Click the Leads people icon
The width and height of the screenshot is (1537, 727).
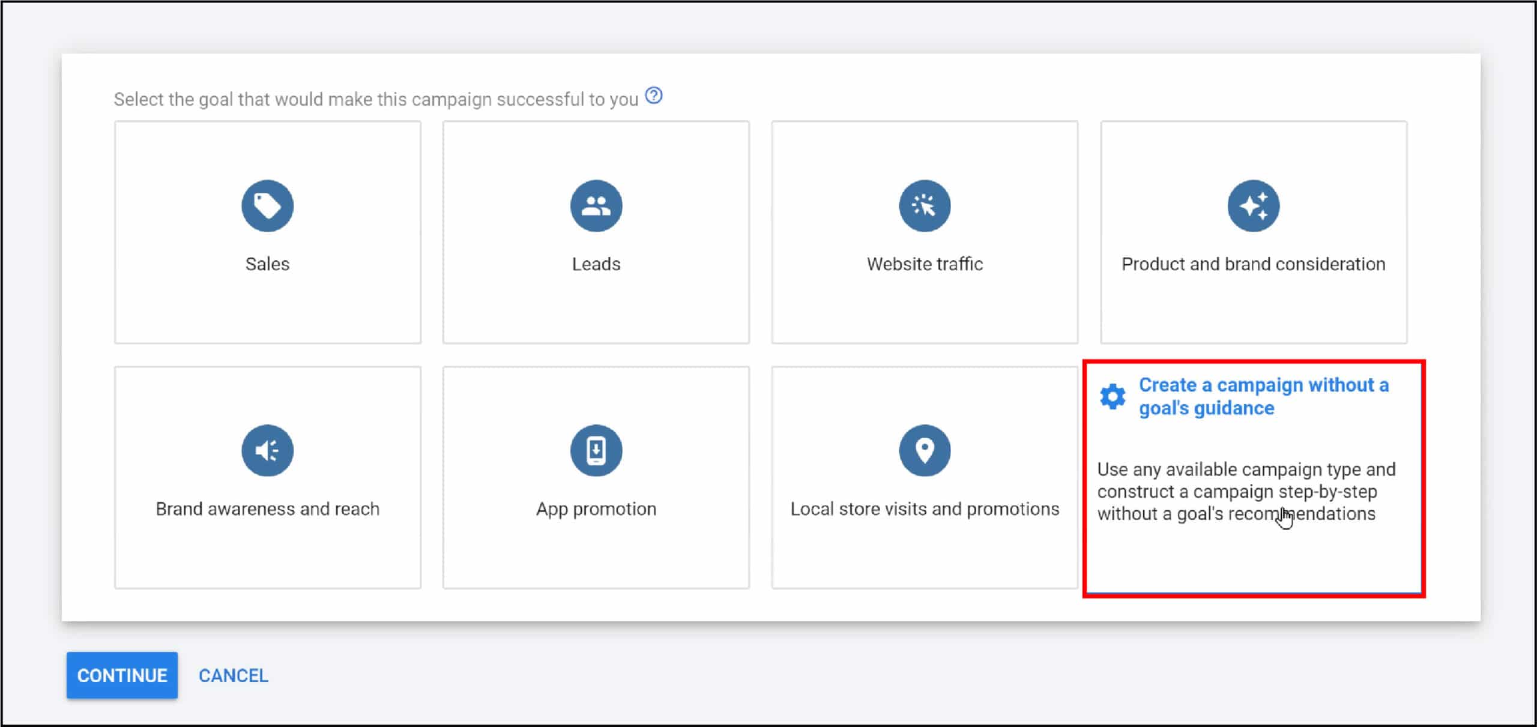pos(596,206)
